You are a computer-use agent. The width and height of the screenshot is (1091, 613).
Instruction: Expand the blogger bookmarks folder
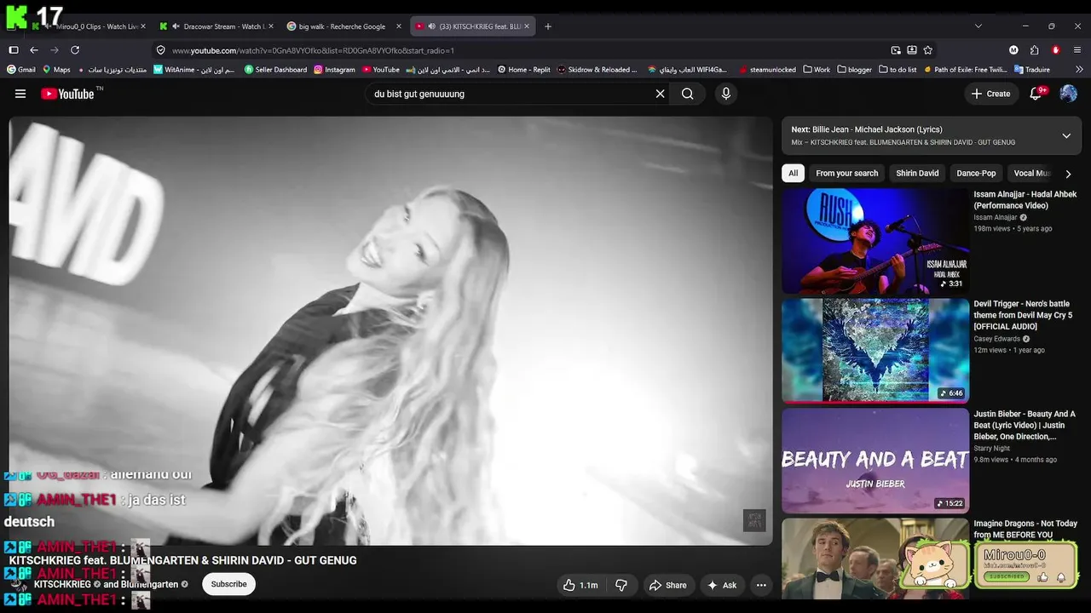click(855, 70)
